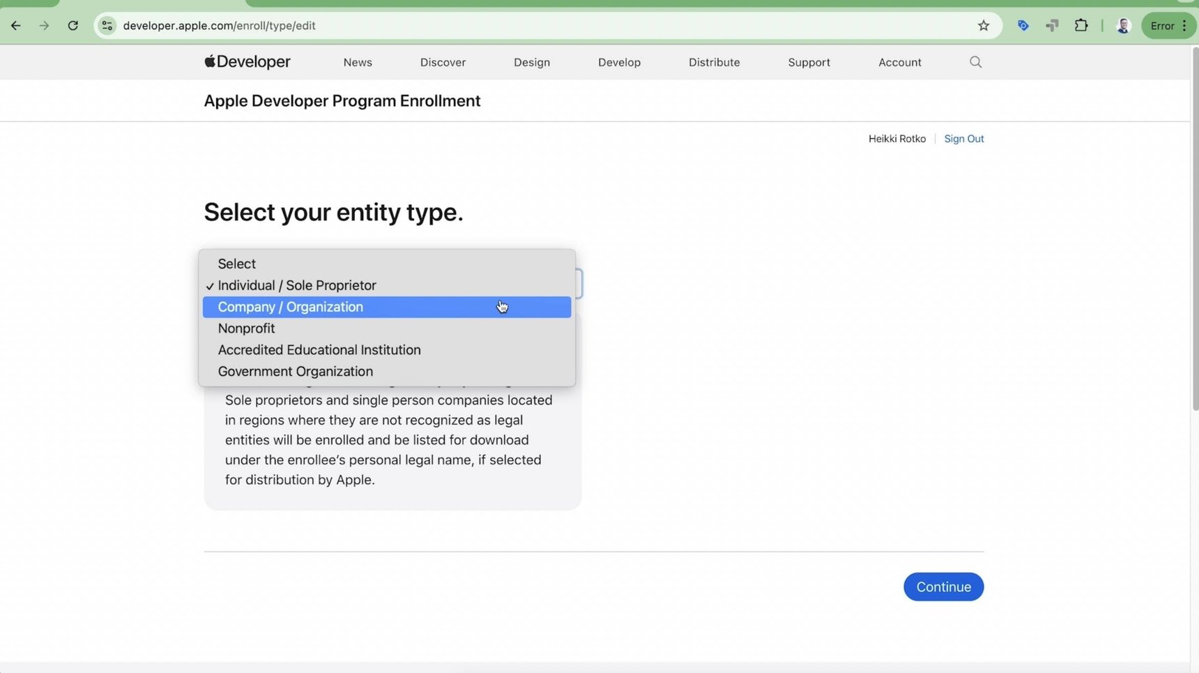The width and height of the screenshot is (1199, 673).
Task: Open the Distribute menu item
Action: [x=714, y=62]
